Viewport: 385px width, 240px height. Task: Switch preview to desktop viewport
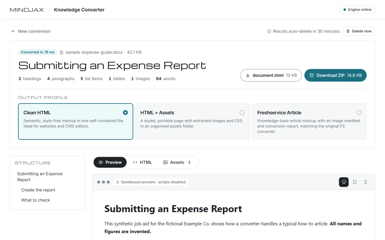click(344, 182)
